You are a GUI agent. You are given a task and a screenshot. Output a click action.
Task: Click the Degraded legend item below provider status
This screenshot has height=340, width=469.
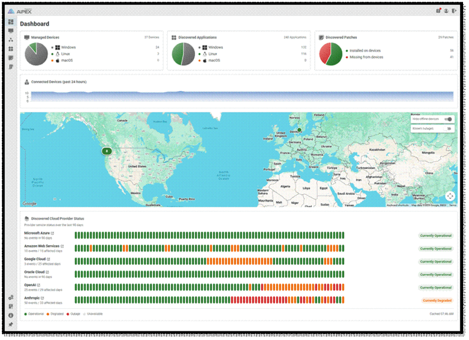pos(55,314)
